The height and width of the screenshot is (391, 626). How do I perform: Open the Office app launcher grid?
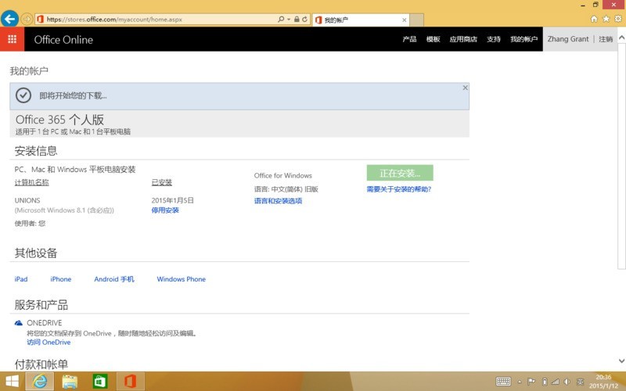(12, 39)
